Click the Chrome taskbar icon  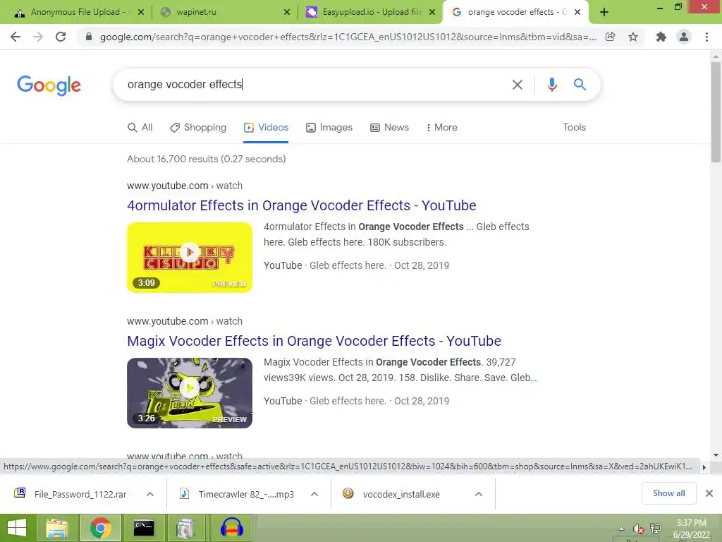[x=100, y=528]
